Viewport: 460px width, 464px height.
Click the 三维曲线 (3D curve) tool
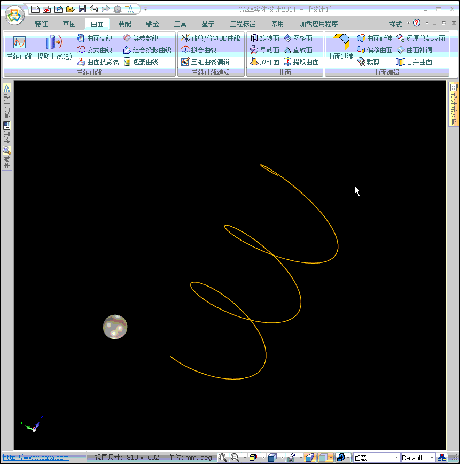pyautogui.click(x=19, y=48)
